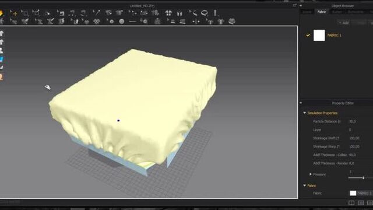The height and width of the screenshot is (210, 373).
Task: Collapse the Simulation Properties section
Action: (304, 113)
